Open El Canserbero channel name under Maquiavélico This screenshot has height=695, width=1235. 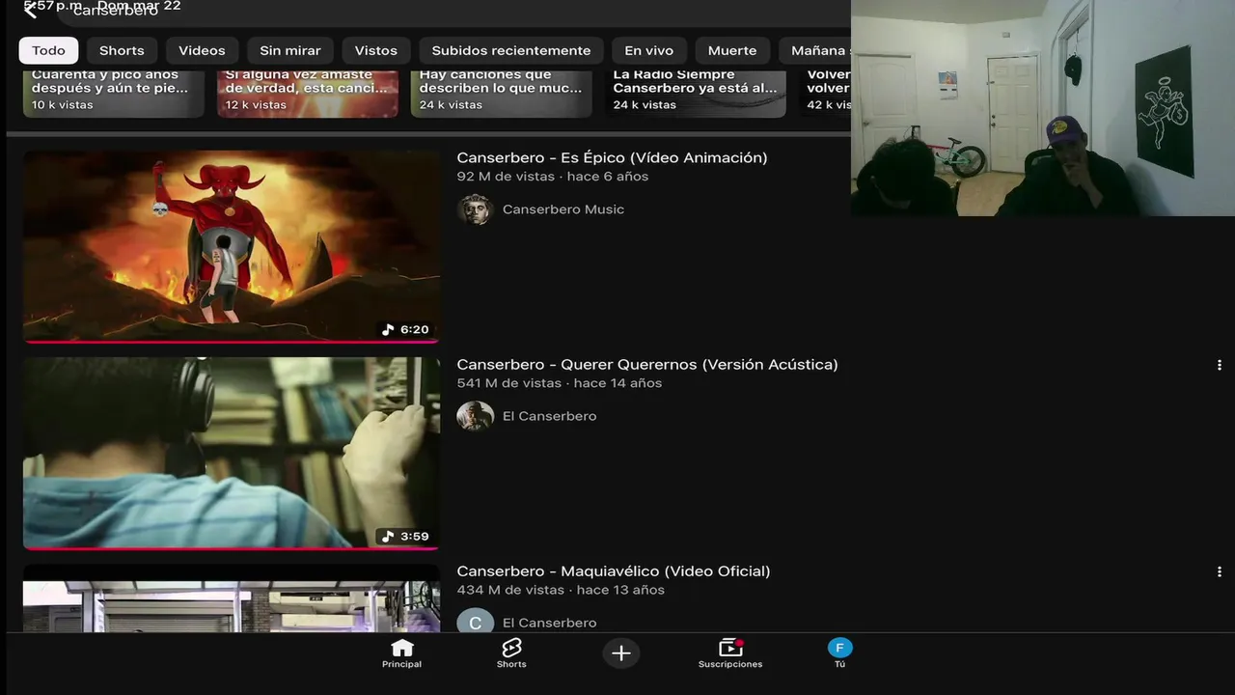[x=549, y=623]
